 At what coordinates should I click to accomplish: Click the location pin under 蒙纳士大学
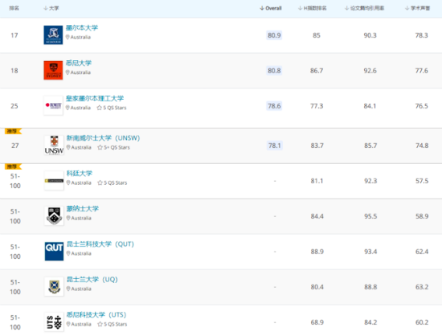(68, 218)
